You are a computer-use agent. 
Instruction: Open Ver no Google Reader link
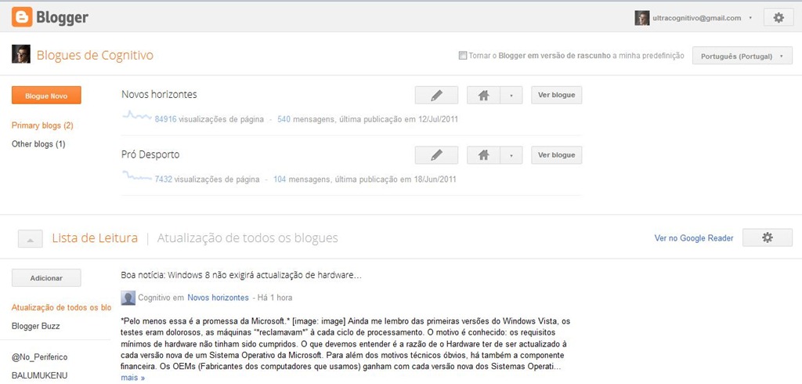point(694,238)
